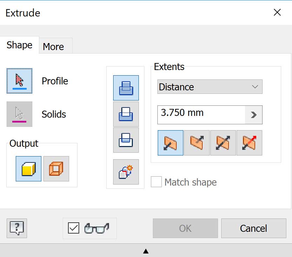Image resolution: width=292 pixels, height=257 pixels.
Task: Enable the Match shape checkbox
Action: (x=156, y=182)
